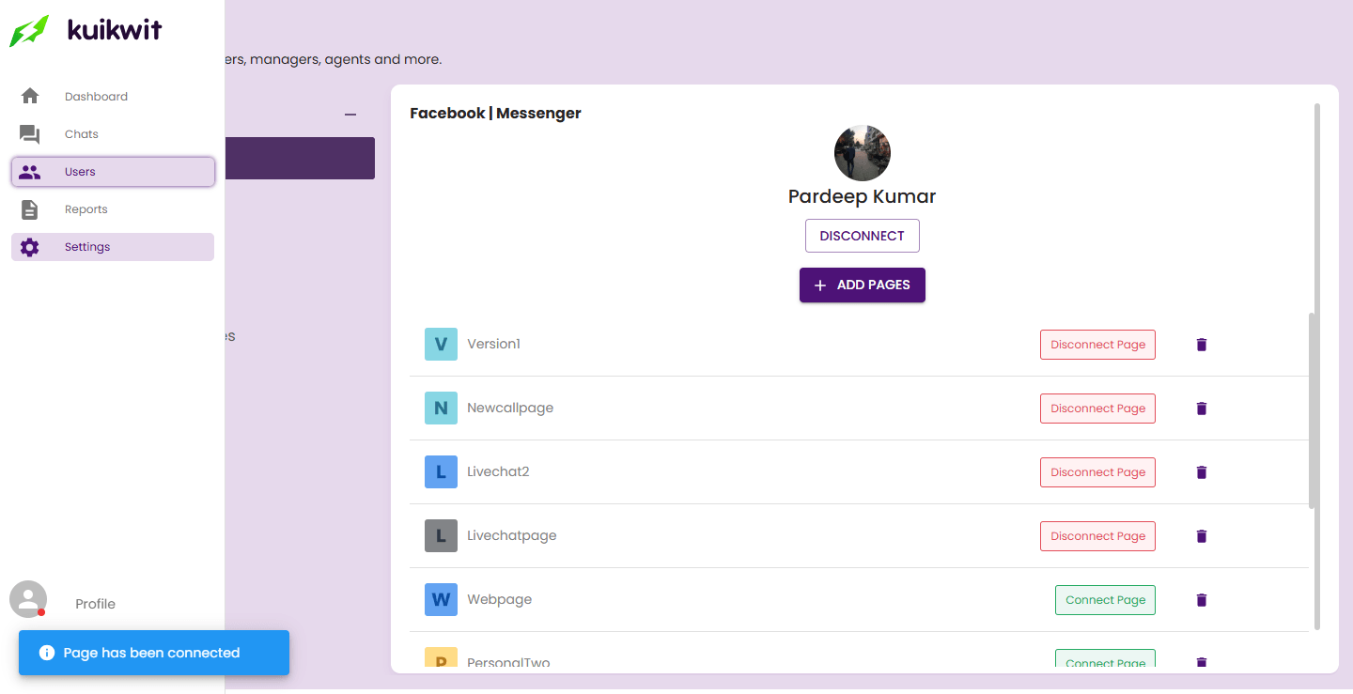Click the dark purple selected bar behind sidebar

point(300,158)
